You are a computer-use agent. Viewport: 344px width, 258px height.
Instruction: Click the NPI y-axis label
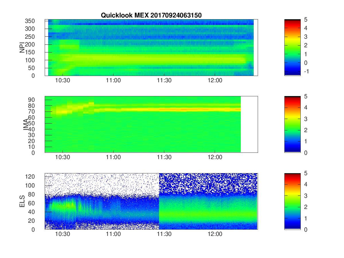click(22, 48)
